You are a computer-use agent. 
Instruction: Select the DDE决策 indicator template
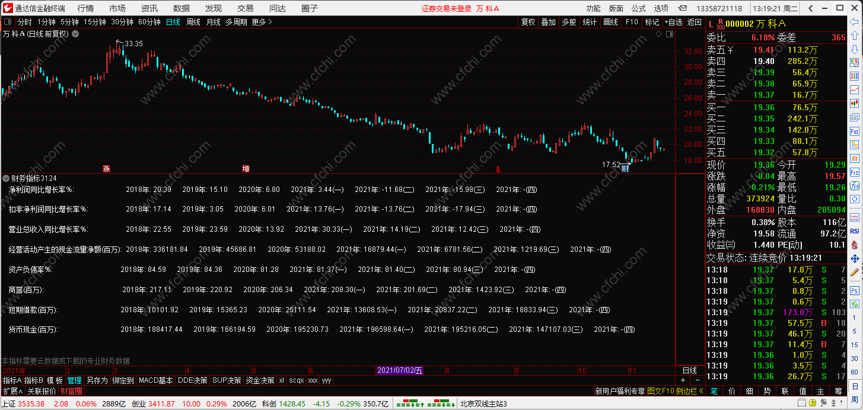click(x=193, y=380)
